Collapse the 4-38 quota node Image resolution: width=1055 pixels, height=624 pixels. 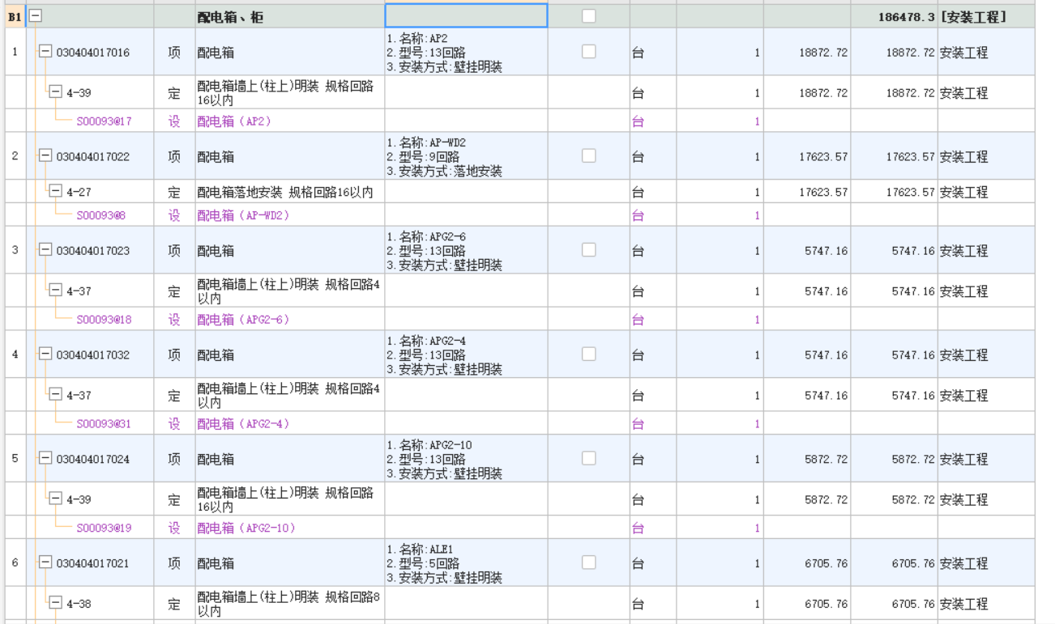click(55, 603)
